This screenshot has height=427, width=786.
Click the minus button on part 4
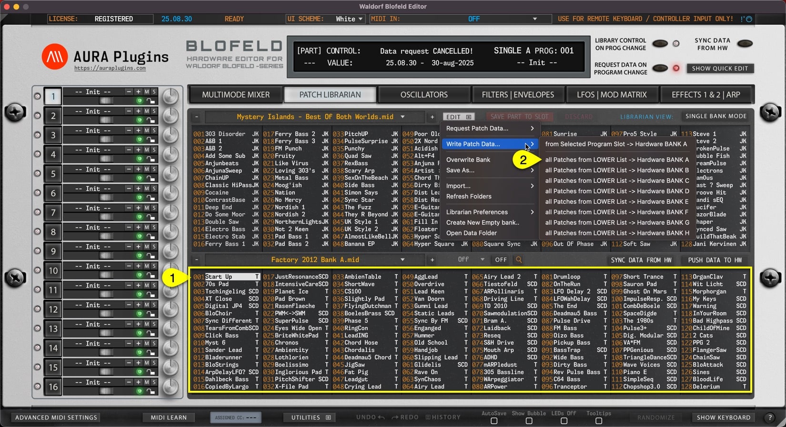tap(129, 150)
